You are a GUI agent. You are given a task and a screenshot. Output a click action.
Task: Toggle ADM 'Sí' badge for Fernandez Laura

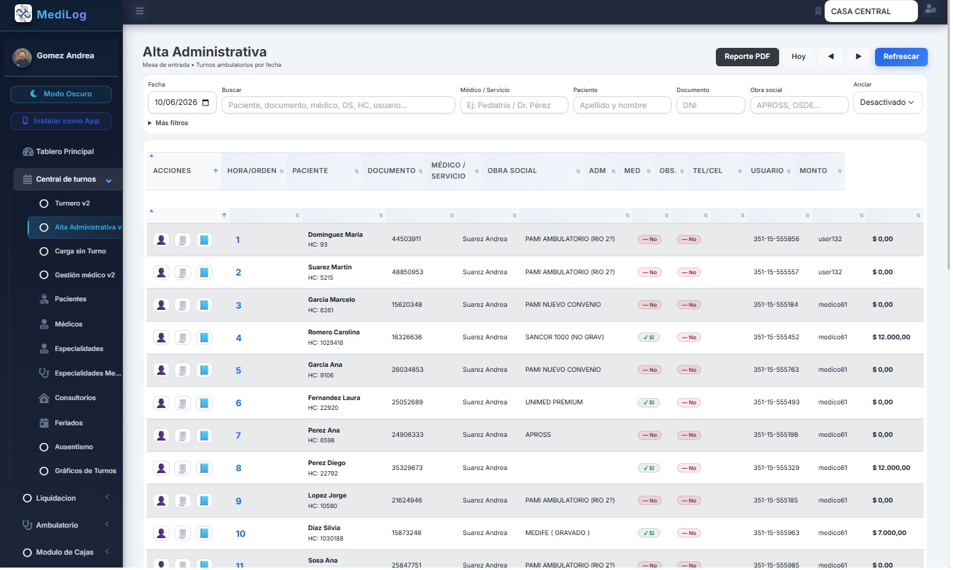649,403
